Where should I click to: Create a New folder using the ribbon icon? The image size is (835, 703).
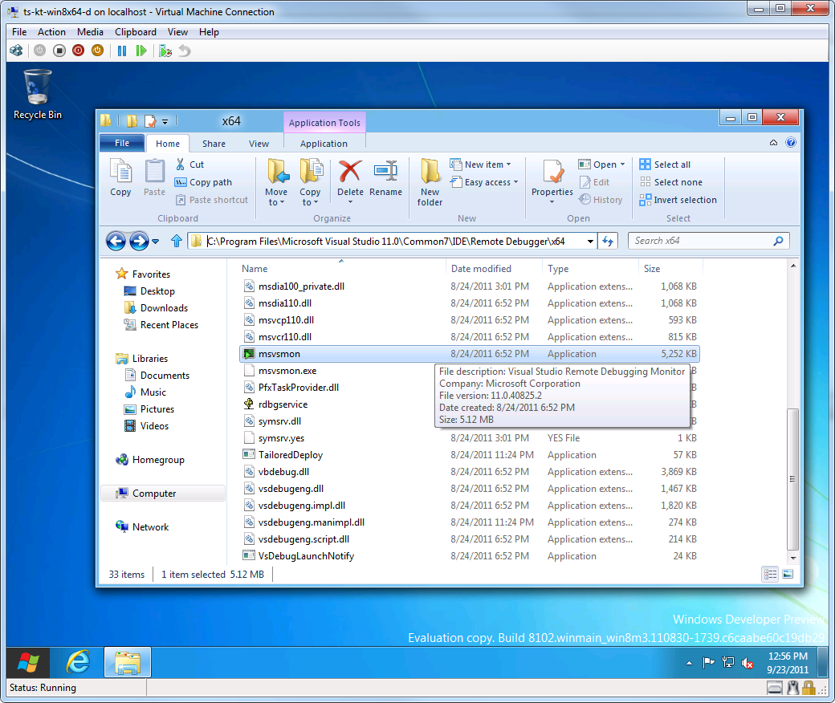tap(430, 180)
